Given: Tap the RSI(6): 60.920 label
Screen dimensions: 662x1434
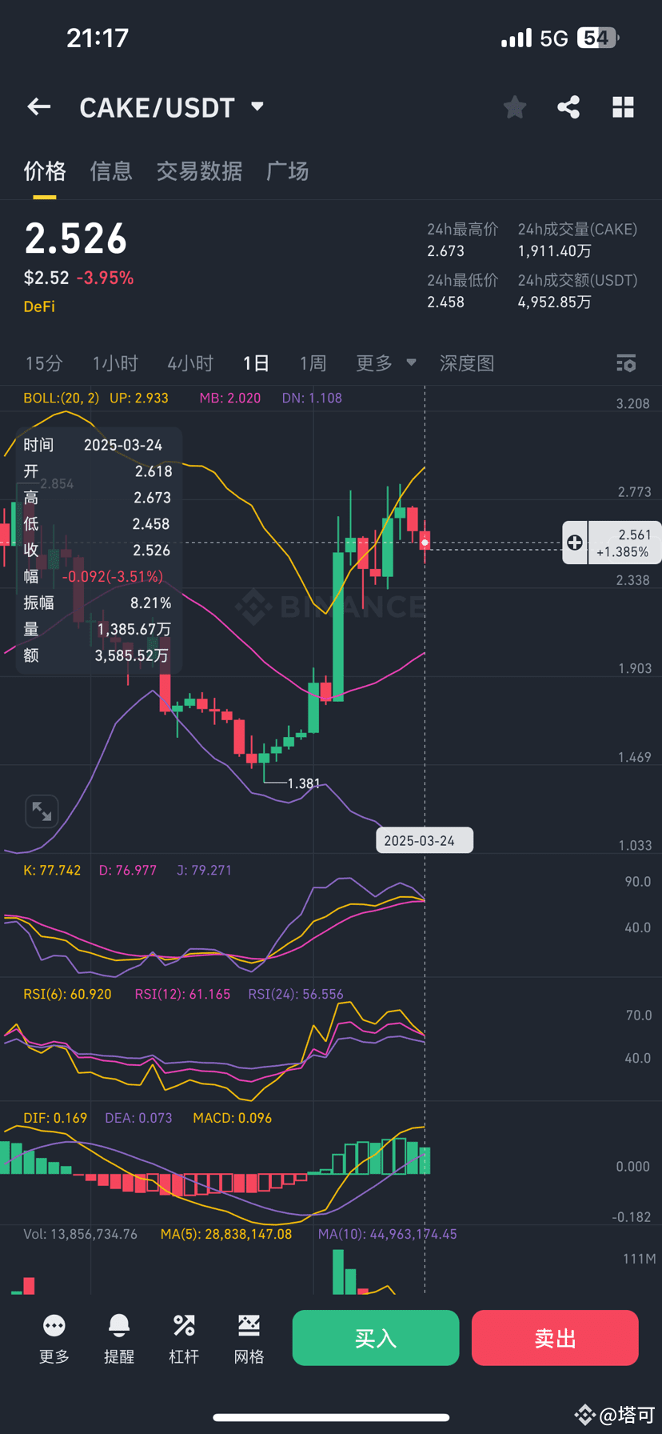Looking at the screenshot, I should pyautogui.click(x=67, y=994).
